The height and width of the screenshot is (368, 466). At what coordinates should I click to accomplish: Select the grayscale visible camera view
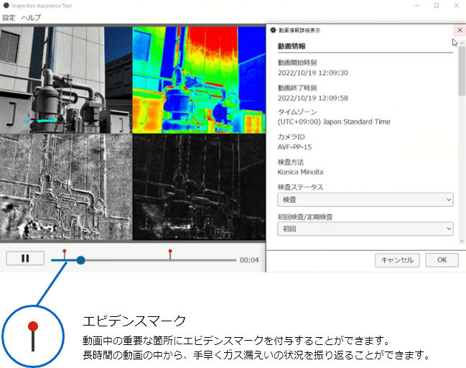pos(66,80)
